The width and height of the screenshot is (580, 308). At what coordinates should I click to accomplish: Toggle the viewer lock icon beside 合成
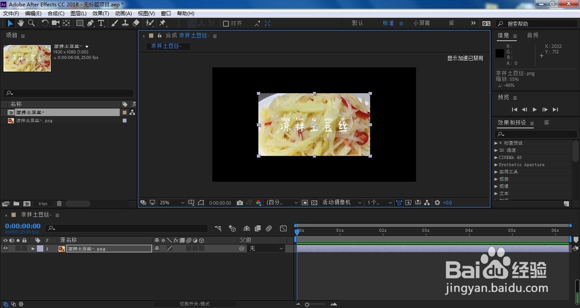(x=159, y=36)
